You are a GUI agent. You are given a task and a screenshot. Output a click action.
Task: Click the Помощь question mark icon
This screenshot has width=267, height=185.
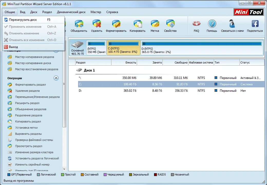click(x=212, y=24)
